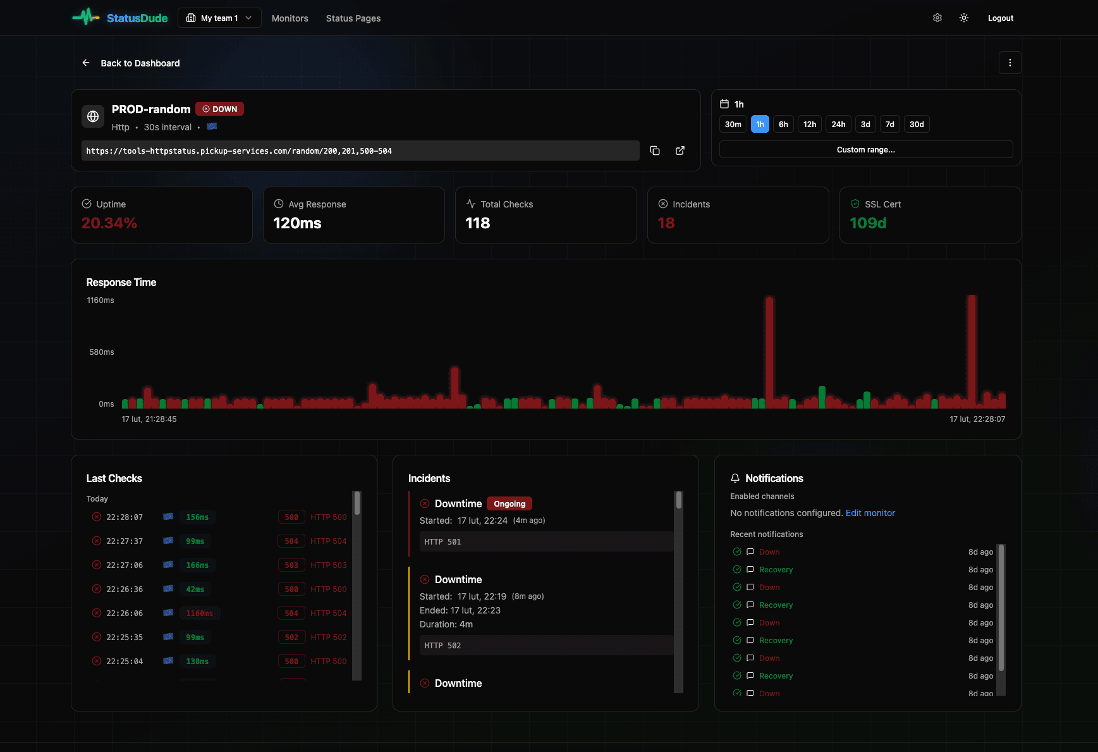Click inside the monitor URL field
The height and width of the screenshot is (752, 1098).
pyautogui.click(x=360, y=151)
